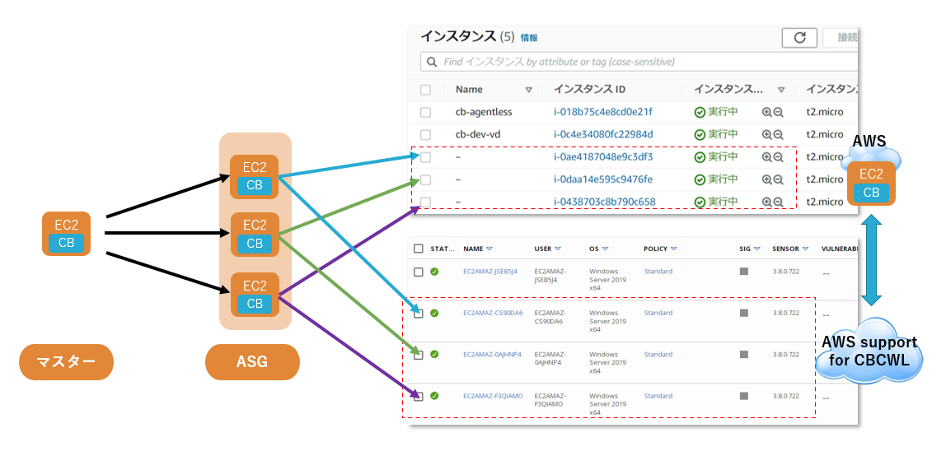Screen dimensions: 946x456
Task: Check the cb-dev-vd instance checkbox
Action: [x=426, y=134]
